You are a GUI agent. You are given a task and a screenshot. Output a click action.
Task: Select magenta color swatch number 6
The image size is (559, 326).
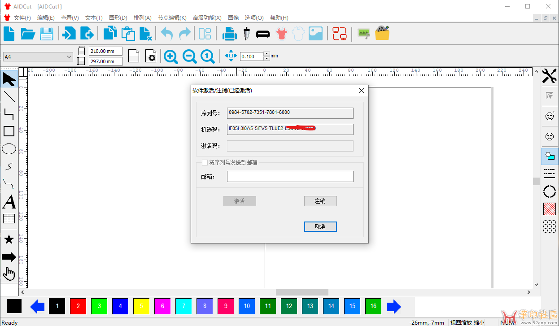tap(162, 306)
